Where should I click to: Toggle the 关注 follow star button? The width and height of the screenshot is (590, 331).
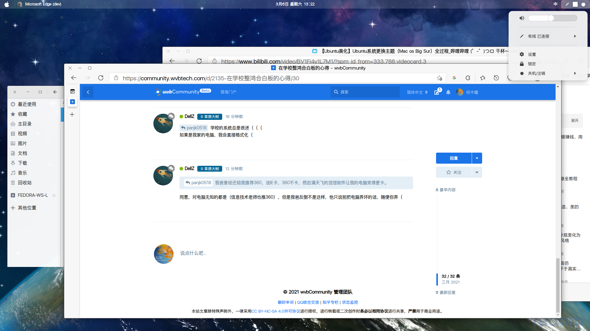click(x=454, y=172)
